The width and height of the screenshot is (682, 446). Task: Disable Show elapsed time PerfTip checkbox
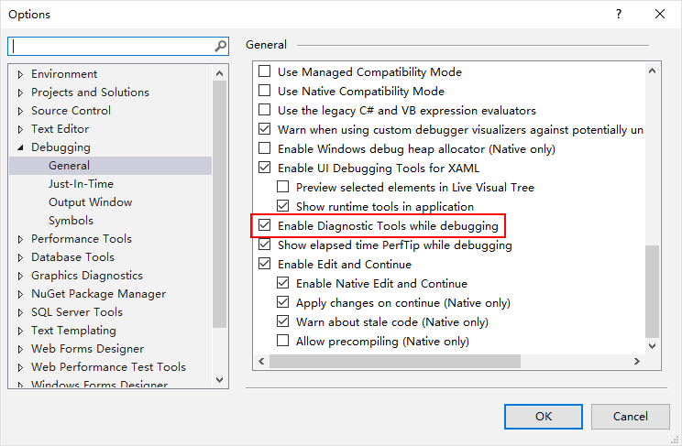pyautogui.click(x=265, y=245)
